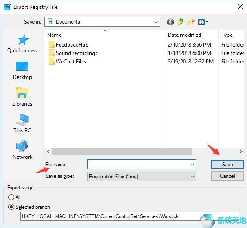The width and height of the screenshot is (247, 228).
Task: Select the Sound recordings folder icon
Action: (52, 53)
